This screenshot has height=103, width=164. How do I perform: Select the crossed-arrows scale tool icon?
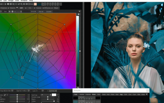13,4
